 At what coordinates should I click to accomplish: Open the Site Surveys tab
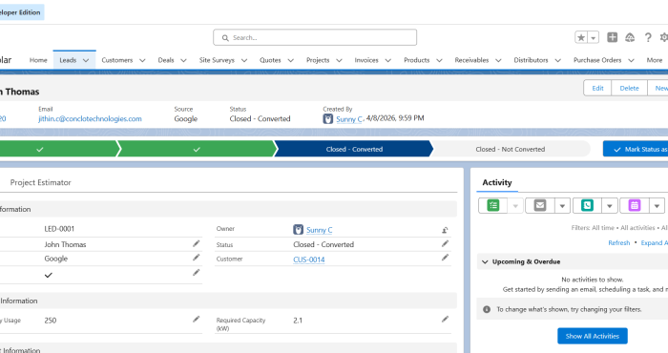[217, 60]
